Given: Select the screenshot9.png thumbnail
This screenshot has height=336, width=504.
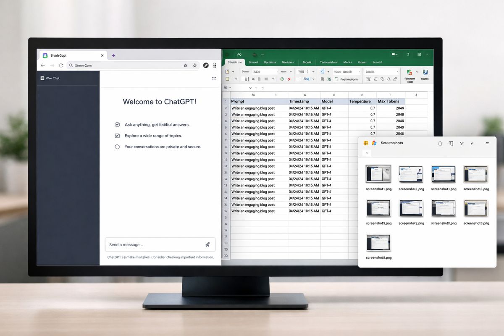Looking at the screenshot, I should coord(378,243).
